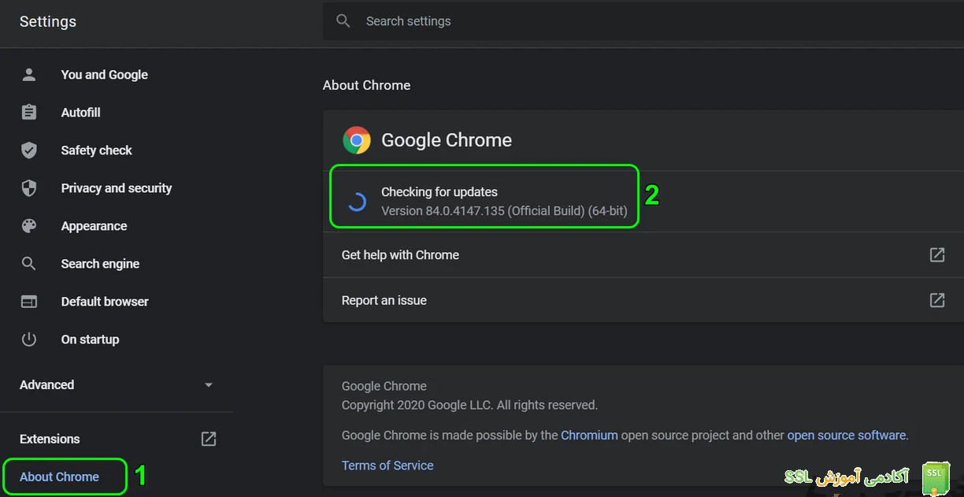Open the open source software link
The width and height of the screenshot is (964, 497).
click(x=847, y=435)
